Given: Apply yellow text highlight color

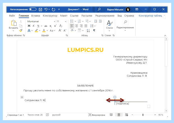Looking at the screenshot, I should click(x=36, y=31).
